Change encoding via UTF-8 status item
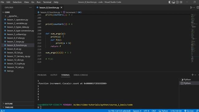199x112 pixels. tap(146, 111)
